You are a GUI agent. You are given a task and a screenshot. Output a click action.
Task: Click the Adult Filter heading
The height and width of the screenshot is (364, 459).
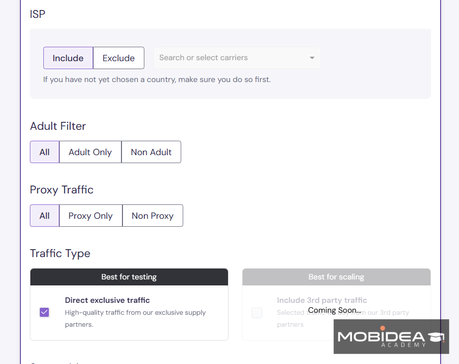[x=58, y=126]
